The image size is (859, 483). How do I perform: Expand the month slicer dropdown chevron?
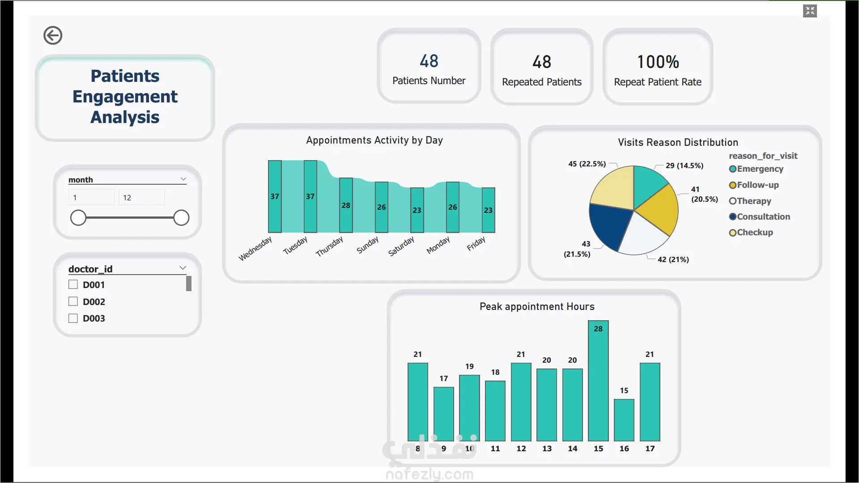click(183, 179)
